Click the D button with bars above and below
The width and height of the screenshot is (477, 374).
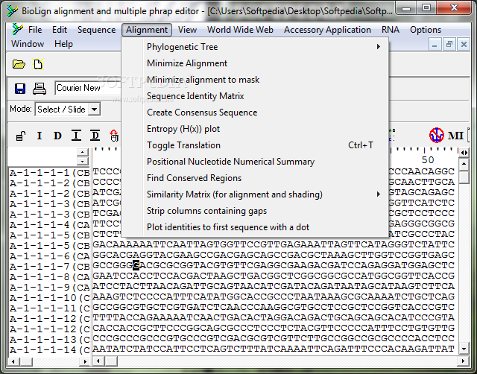(95, 136)
